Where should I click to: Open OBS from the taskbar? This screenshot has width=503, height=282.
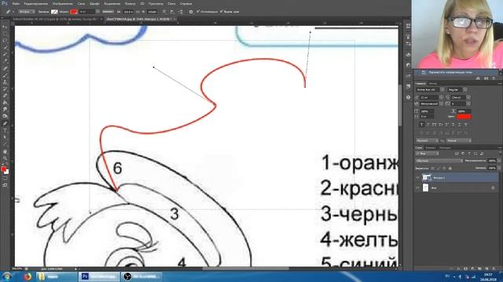point(141,277)
